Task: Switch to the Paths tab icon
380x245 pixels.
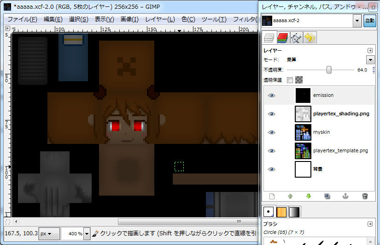Action: (x=296, y=38)
